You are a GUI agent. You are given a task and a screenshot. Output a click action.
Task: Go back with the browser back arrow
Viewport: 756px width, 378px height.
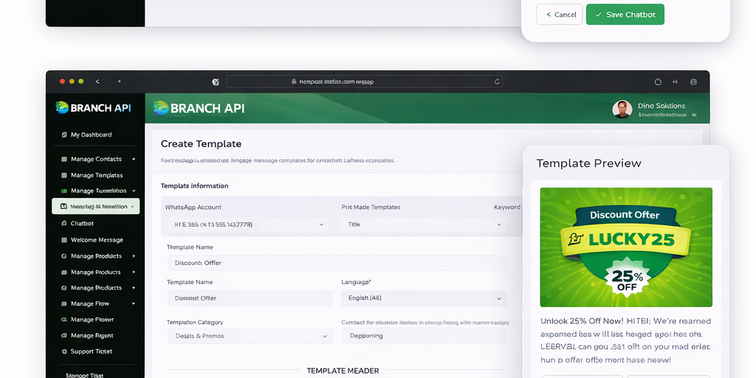tap(97, 82)
